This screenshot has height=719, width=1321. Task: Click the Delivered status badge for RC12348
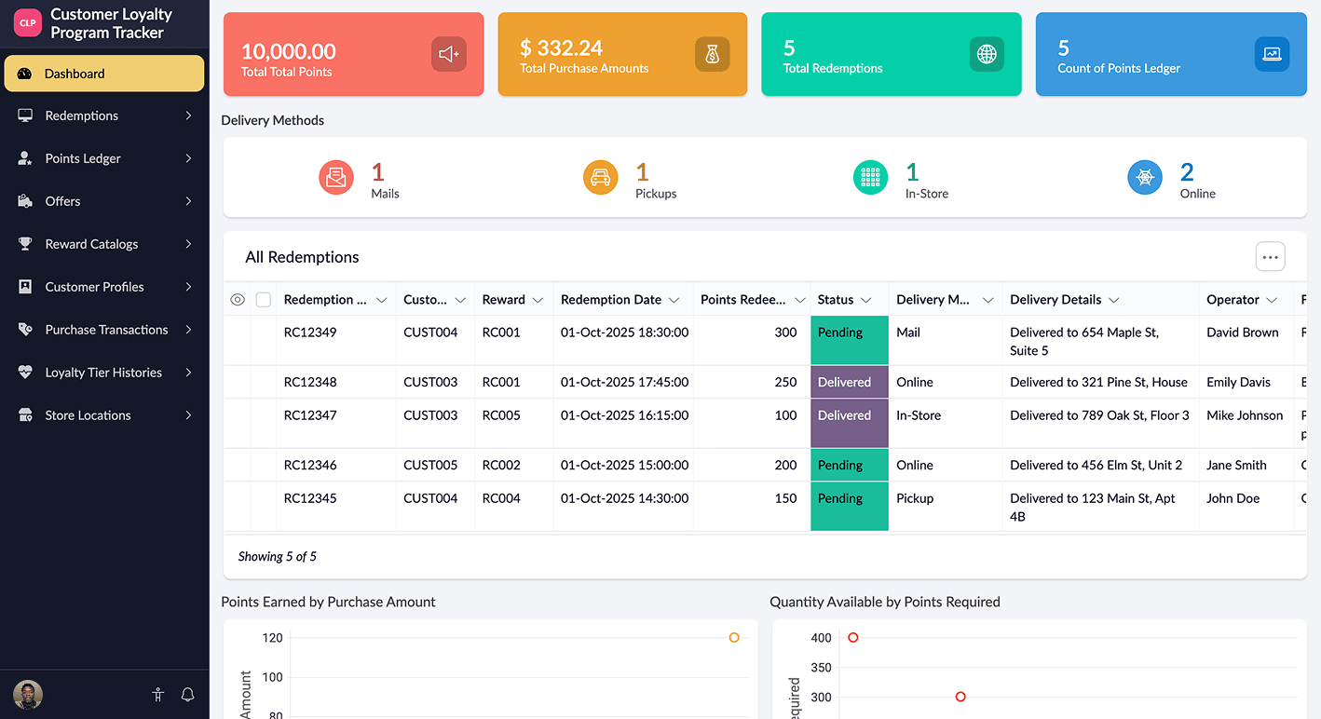click(849, 381)
